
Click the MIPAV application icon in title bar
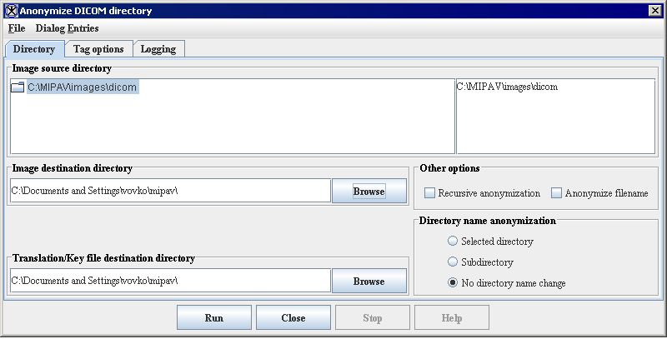[10, 10]
